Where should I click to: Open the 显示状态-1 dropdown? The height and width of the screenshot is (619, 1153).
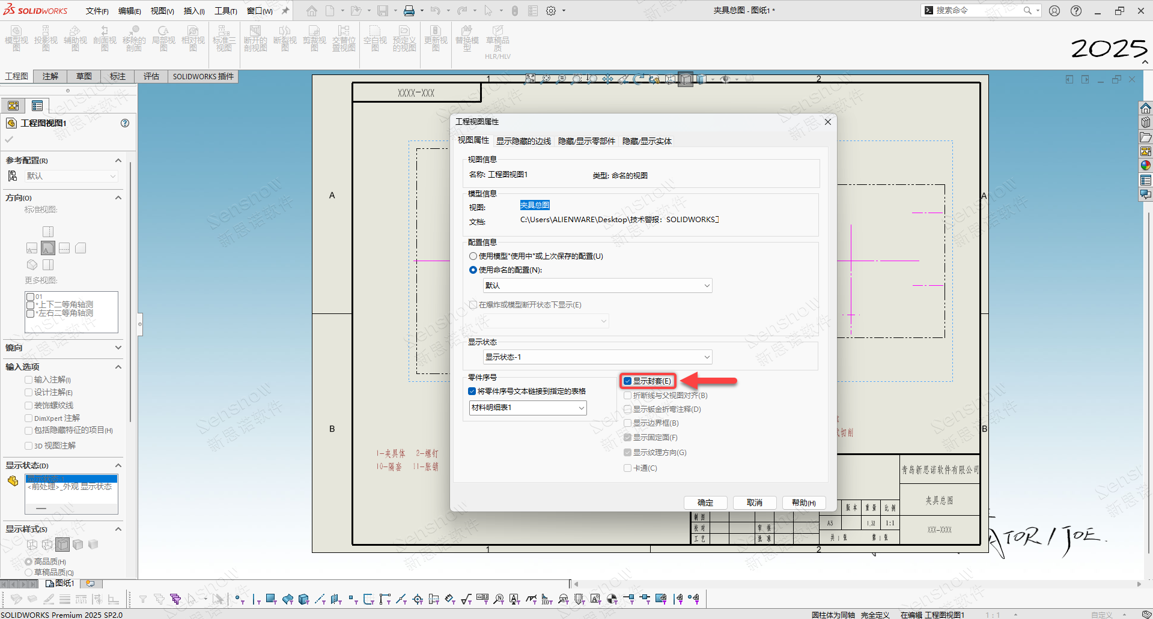(597, 357)
